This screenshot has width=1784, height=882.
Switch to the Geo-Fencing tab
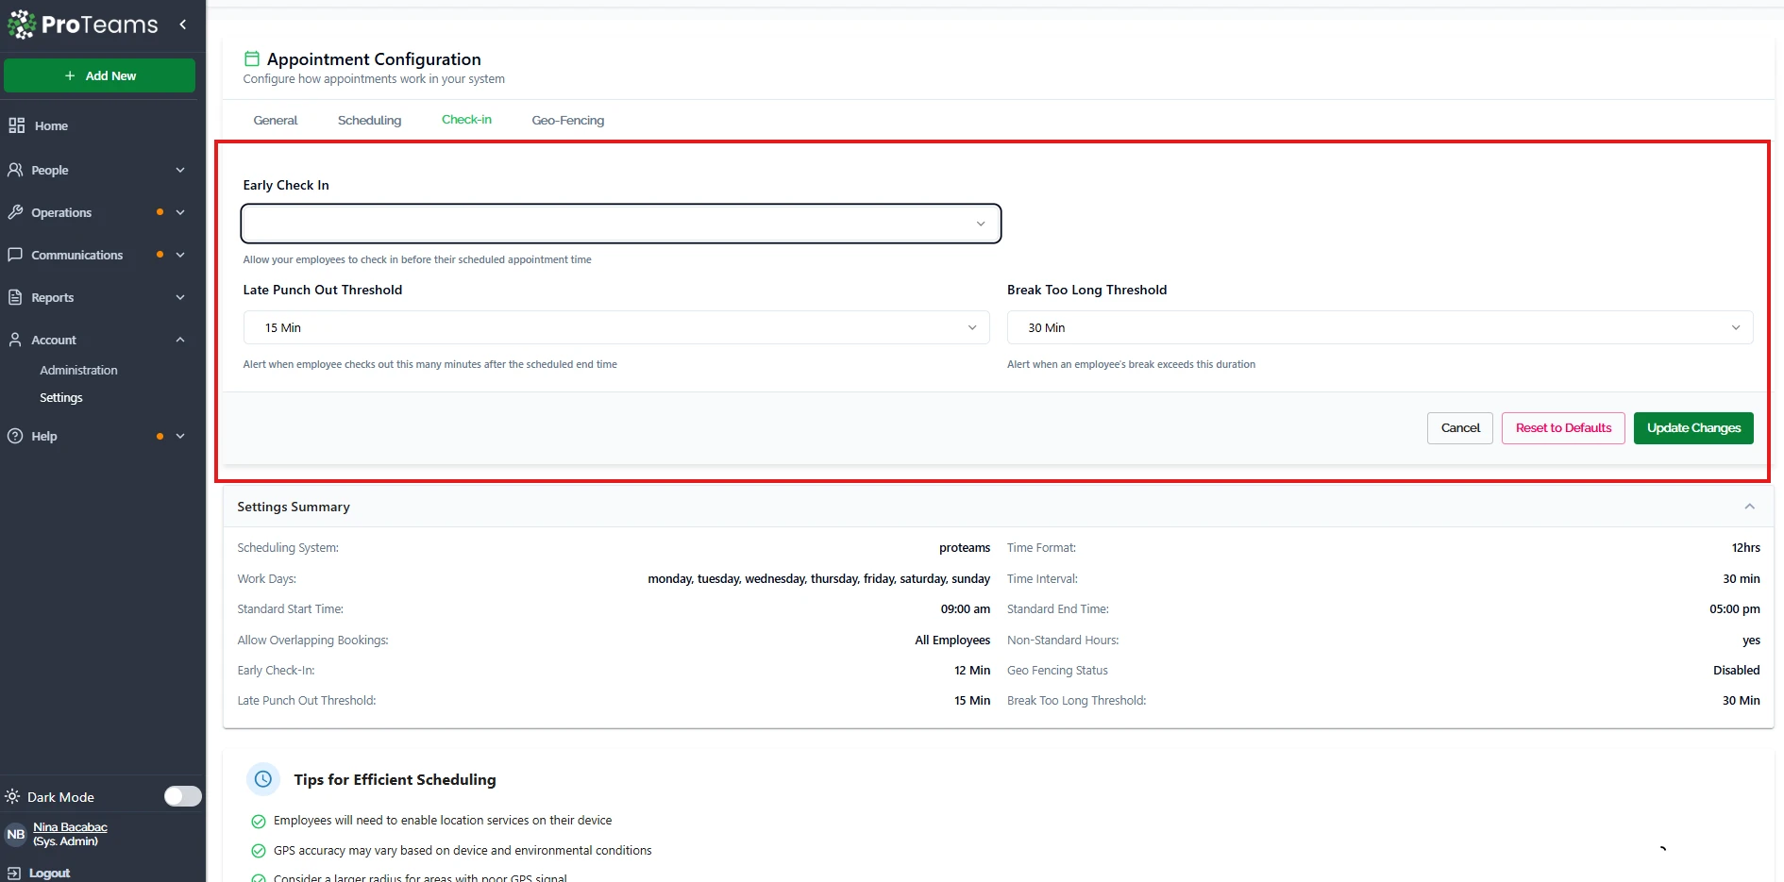coord(567,120)
